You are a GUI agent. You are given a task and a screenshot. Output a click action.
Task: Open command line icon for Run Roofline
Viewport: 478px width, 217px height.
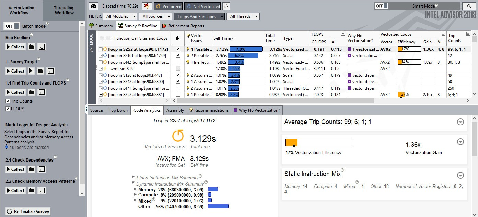point(42,47)
